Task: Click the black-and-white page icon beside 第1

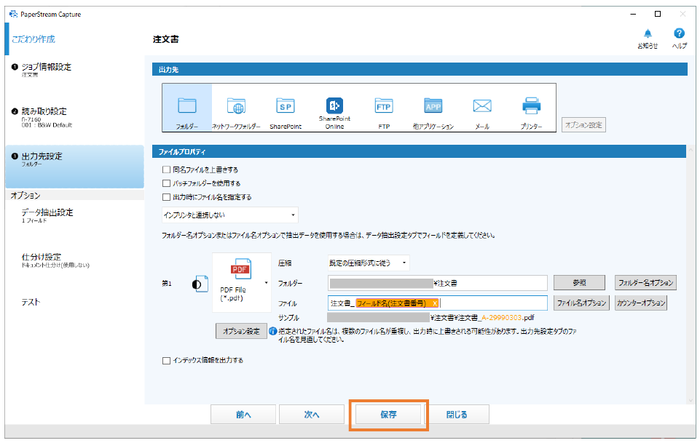Action: point(200,284)
